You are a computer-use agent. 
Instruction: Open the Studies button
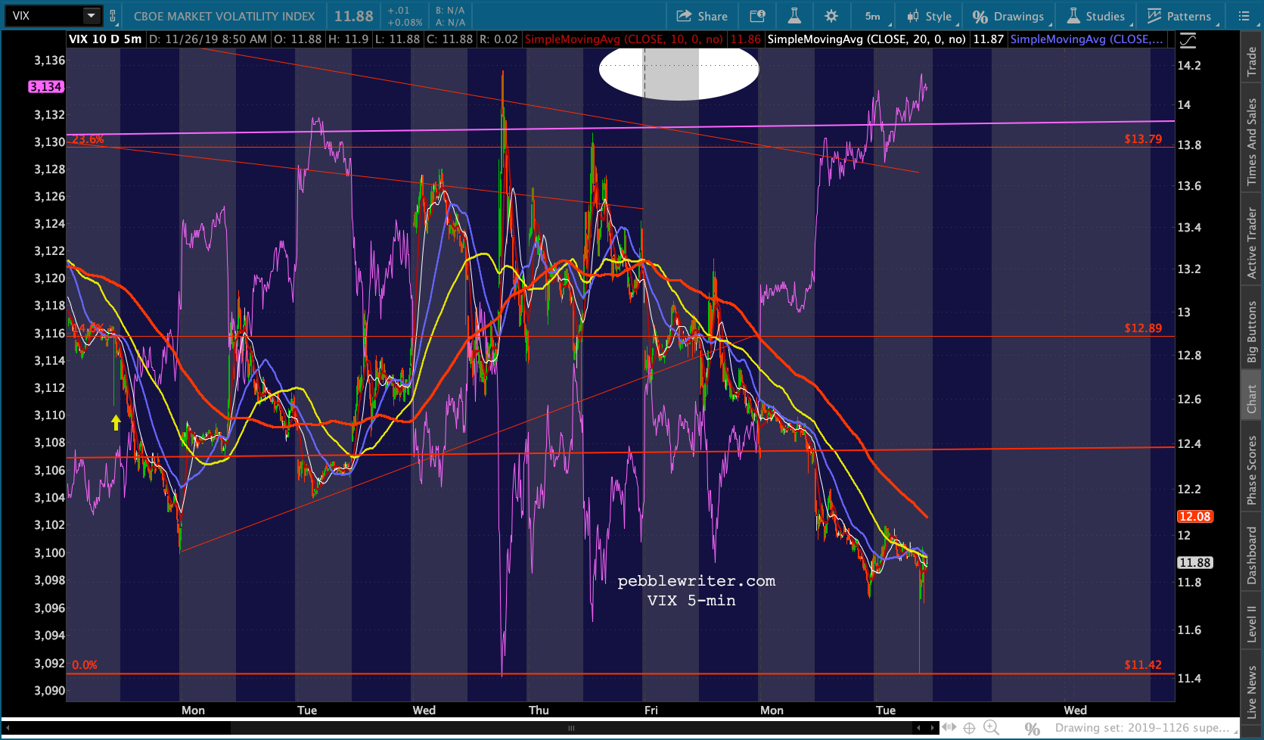(1096, 16)
